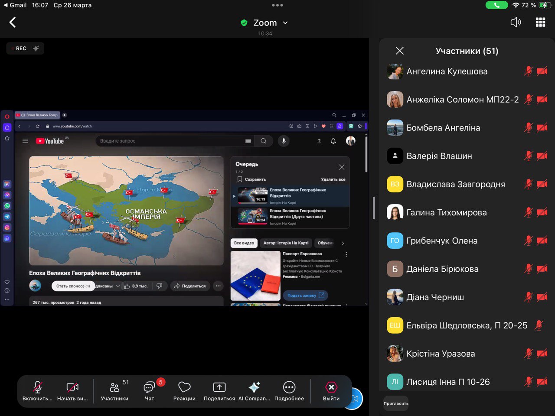Select Автор: Історія На Карті chip
The height and width of the screenshot is (416, 555).
(286, 243)
